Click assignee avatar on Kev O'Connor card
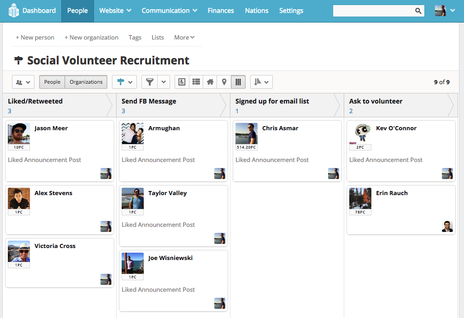The width and height of the screenshot is (464, 318). pos(447,173)
